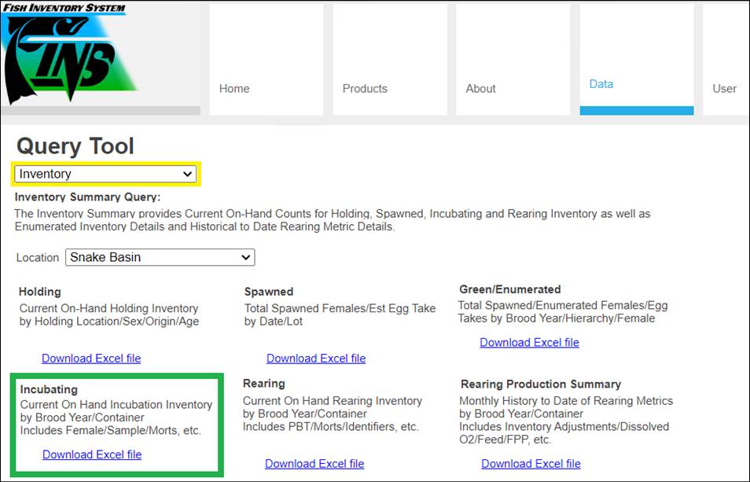Expand the Inventory query type dropdown
The image size is (750, 482).
click(x=106, y=174)
